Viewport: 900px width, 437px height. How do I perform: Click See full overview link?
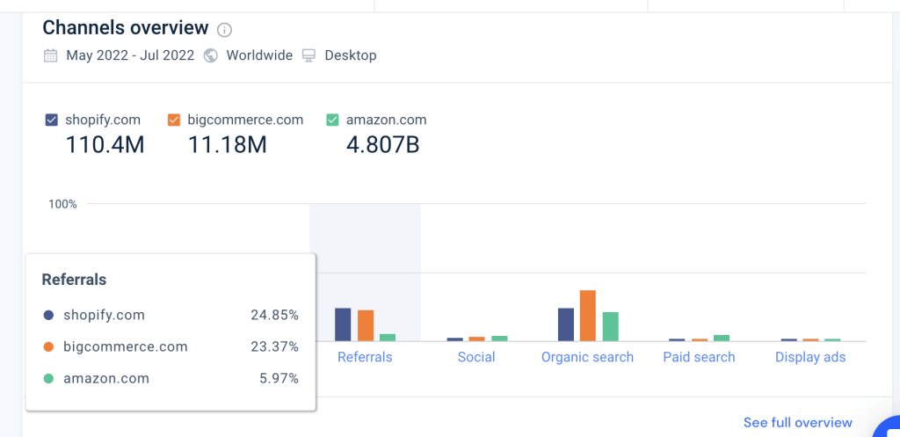coord(798,423)
